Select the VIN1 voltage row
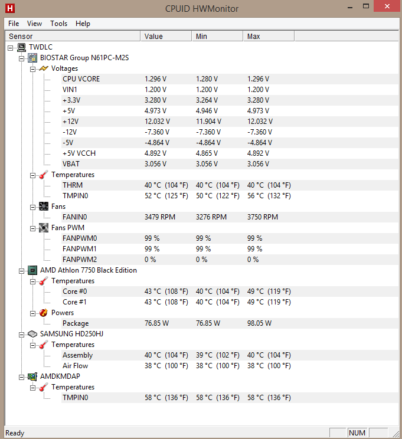The height and width of the screenshot is (439, 402). click(230, 90)
